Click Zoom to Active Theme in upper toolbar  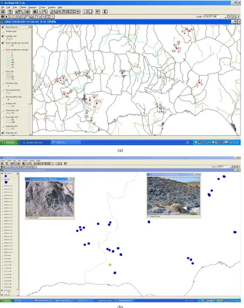click(57, 12)
